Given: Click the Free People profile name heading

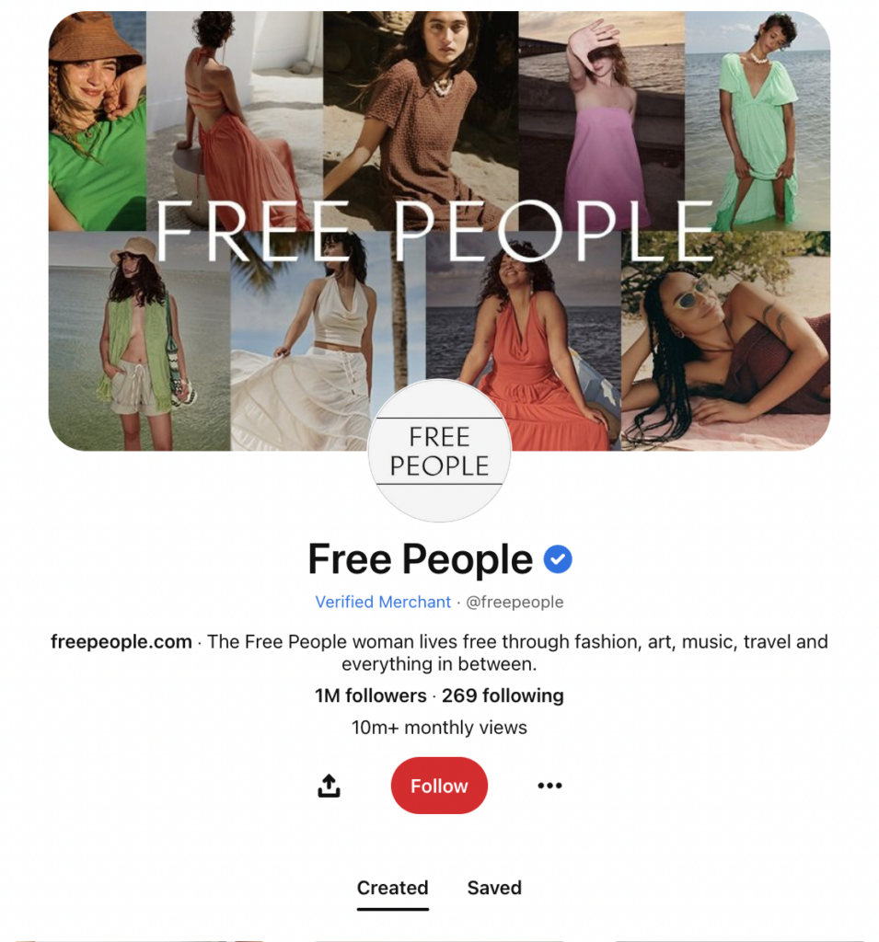Looking at the screenshot, I should point(421,559).
